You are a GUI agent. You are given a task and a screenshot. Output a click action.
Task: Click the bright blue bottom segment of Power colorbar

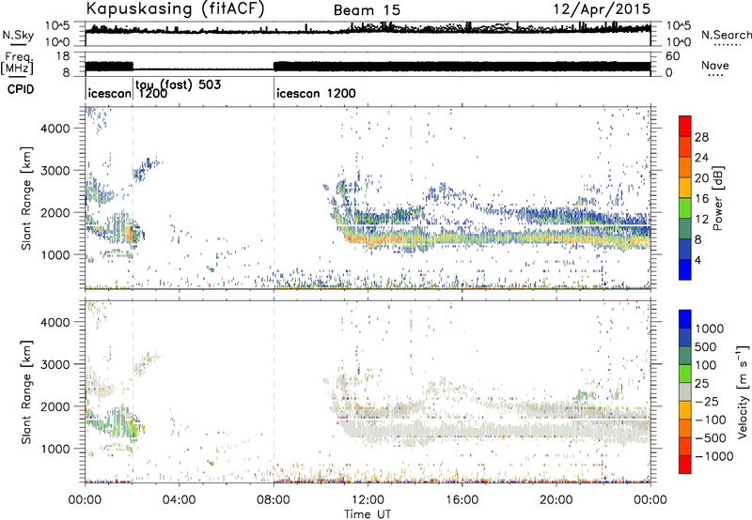pyautogui.click(x=685, y=269)
